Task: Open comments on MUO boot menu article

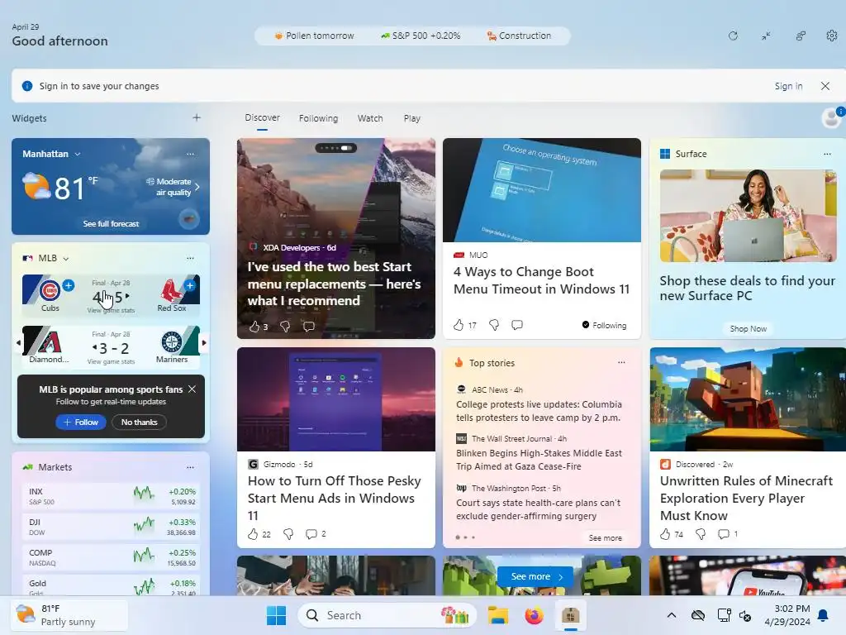Action: [x=517, y=325]
